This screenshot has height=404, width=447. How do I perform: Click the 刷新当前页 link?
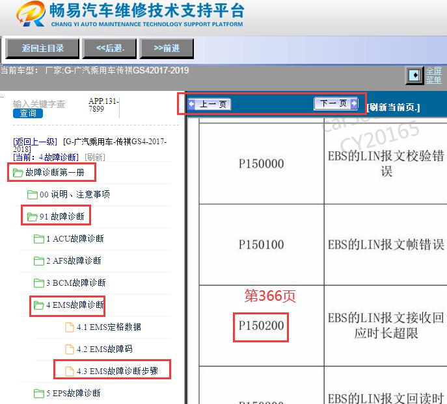393,108
